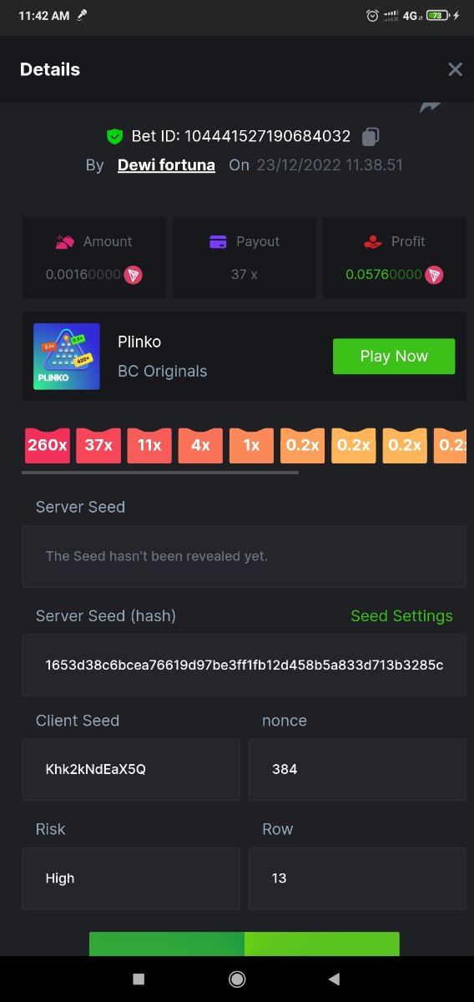Close the Details panel
474x1002 pixels.
click(x=455, y=69)
